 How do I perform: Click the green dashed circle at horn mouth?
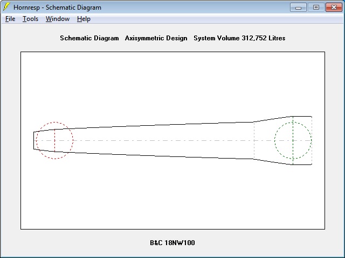coord(293,140)
